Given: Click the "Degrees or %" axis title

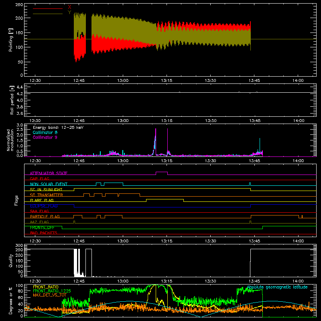Looking at the screenshot, I should click(x=11, y=301).
